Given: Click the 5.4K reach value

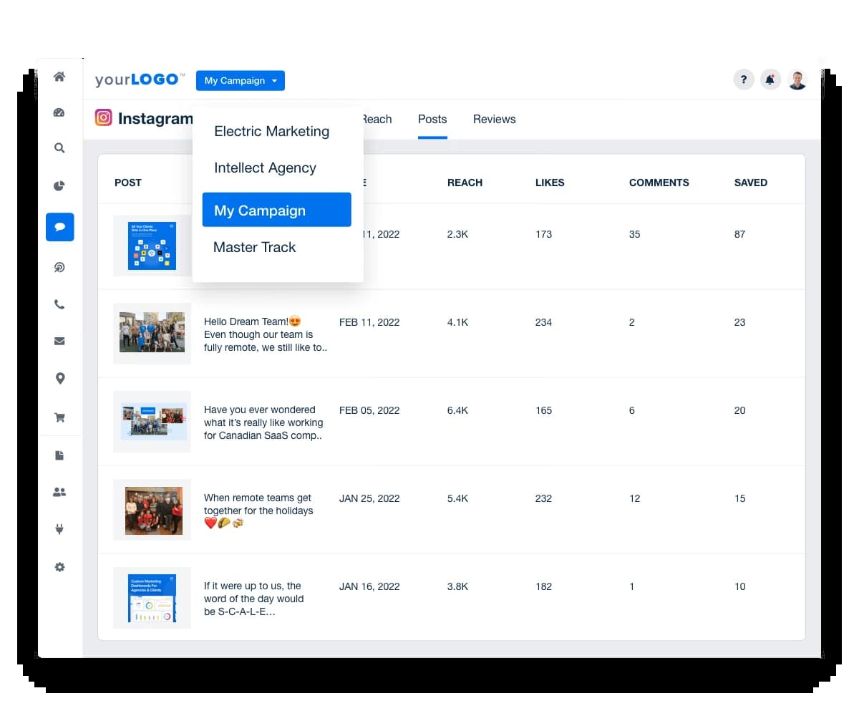Looking at the screenshot, I should point(458,498).
